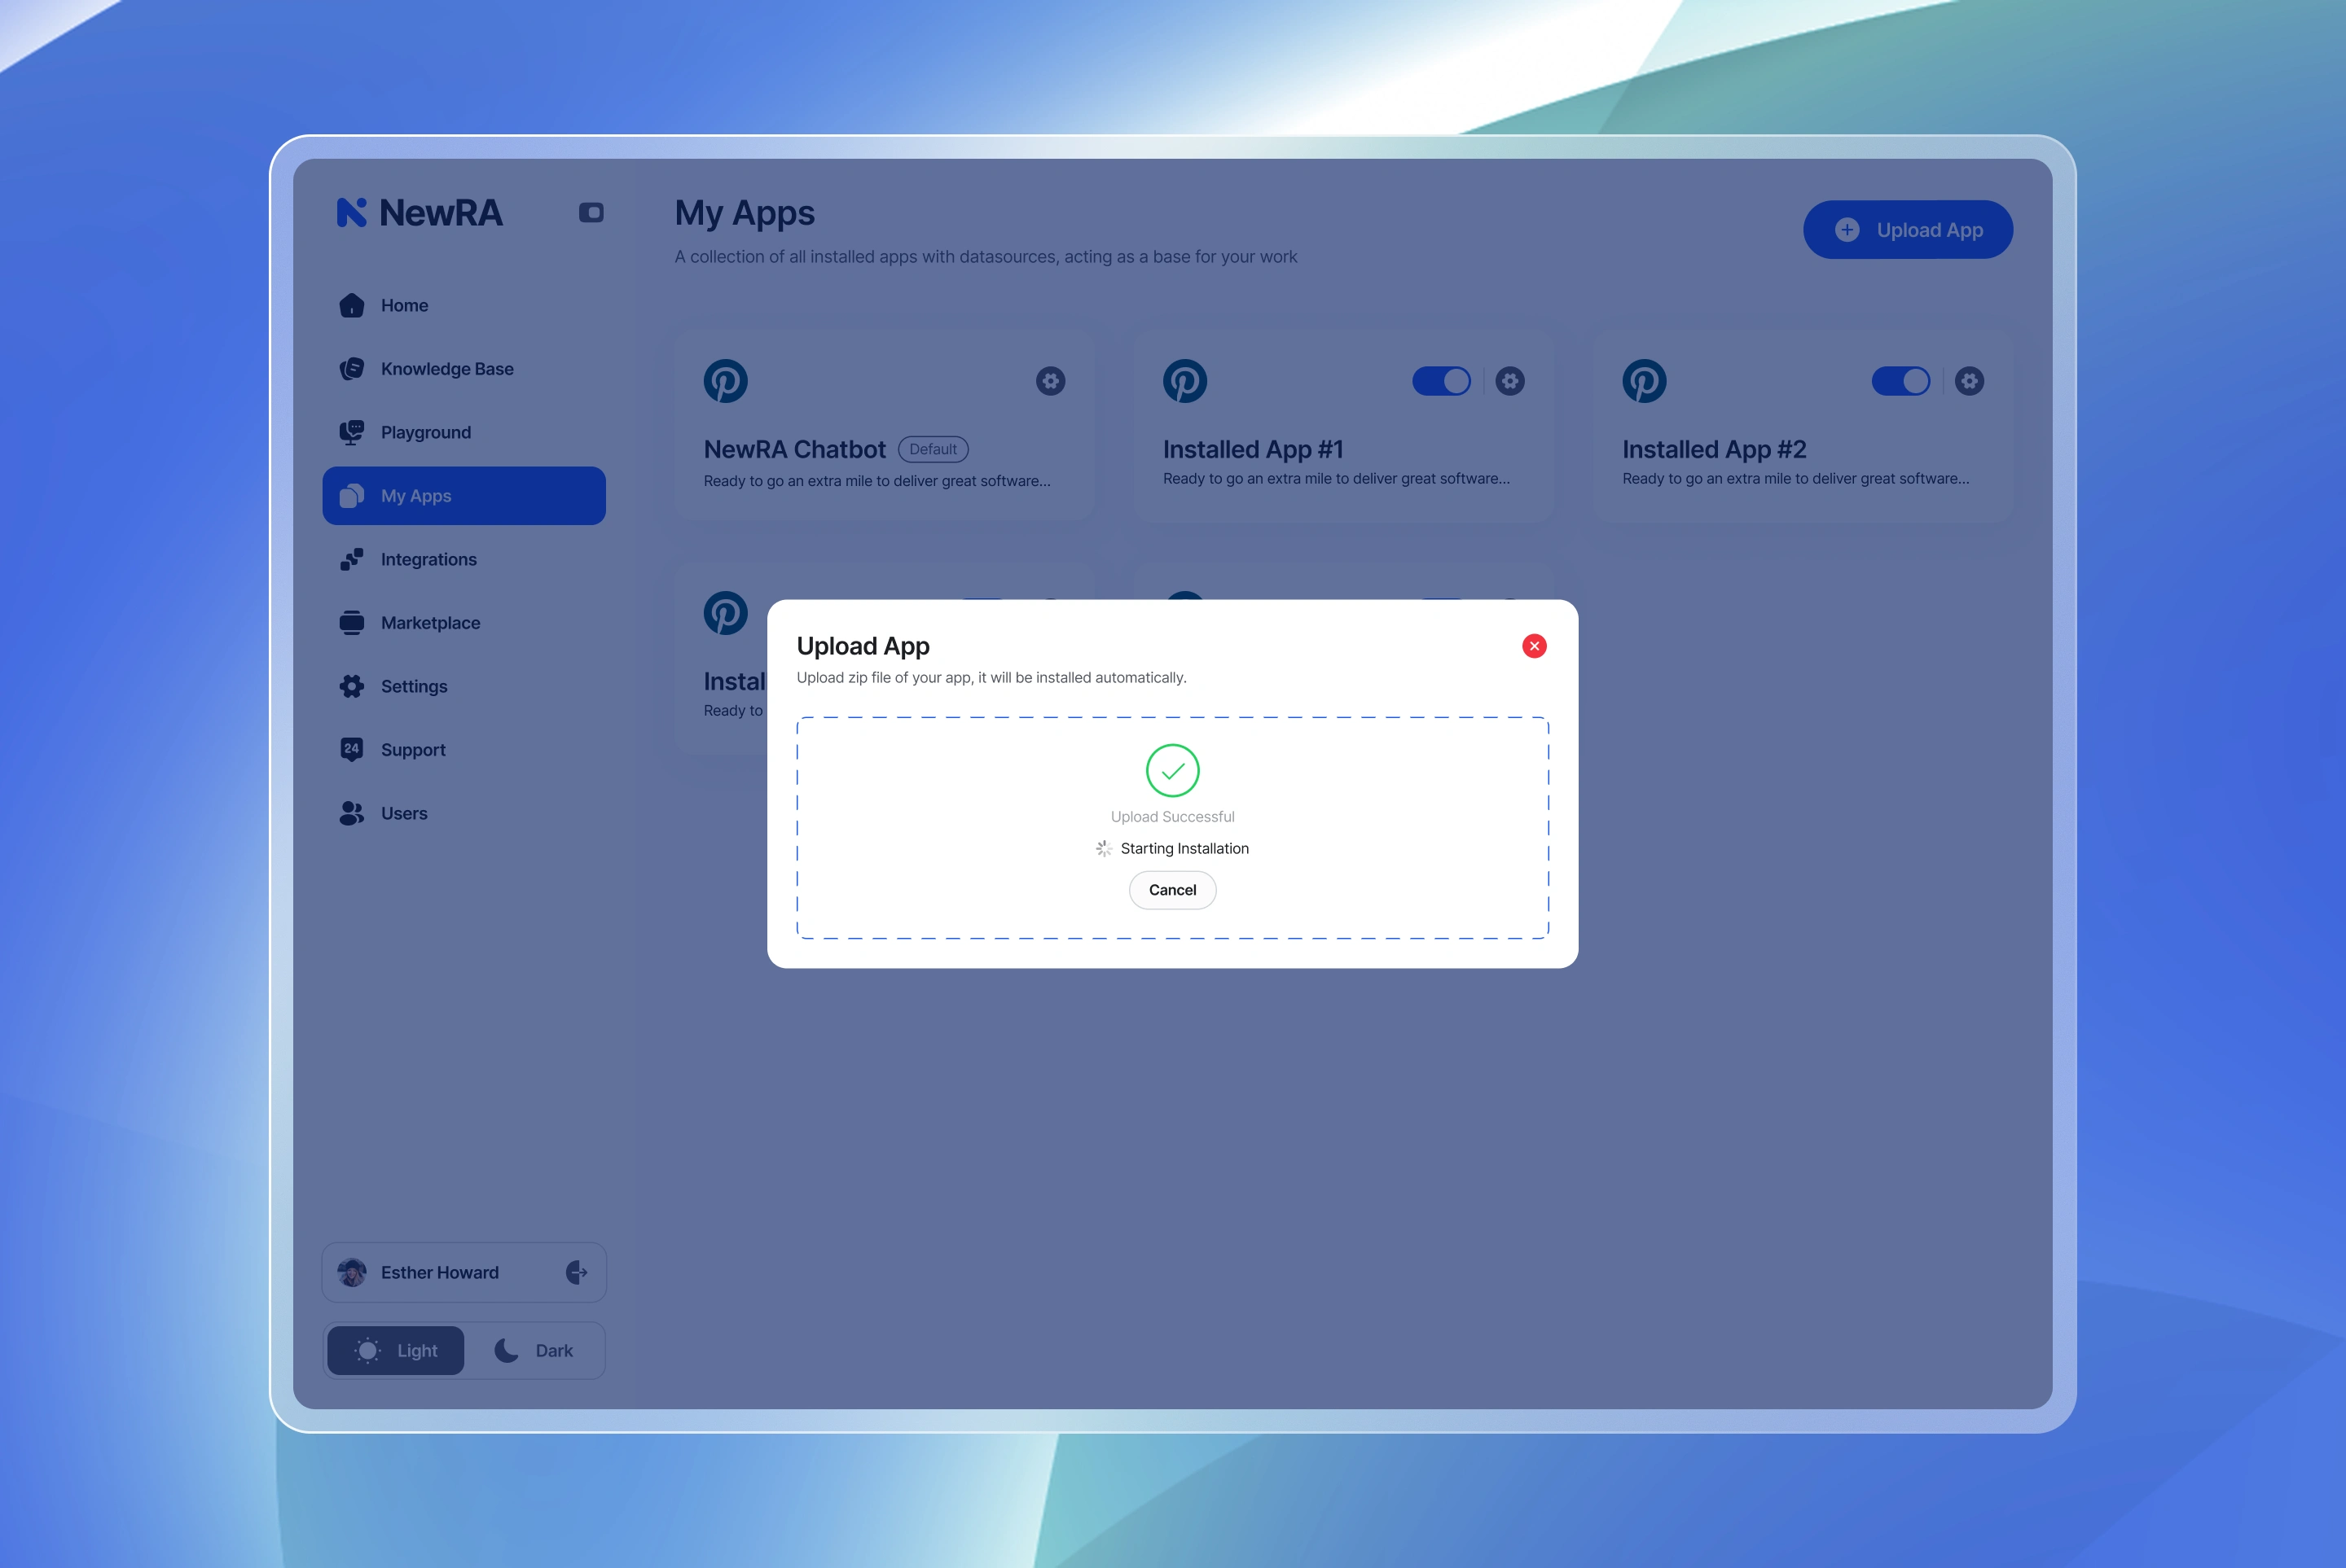Close the Upload App dialog
2346x1568 pixels.
coord(1534,646)
